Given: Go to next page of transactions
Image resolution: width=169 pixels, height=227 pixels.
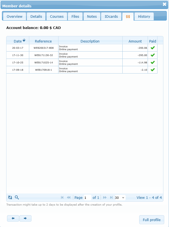Looking at the screenshot, I should click(x=105, y=197).
